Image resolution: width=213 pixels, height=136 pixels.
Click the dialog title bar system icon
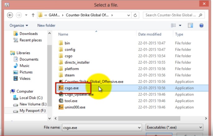[7, 5]
